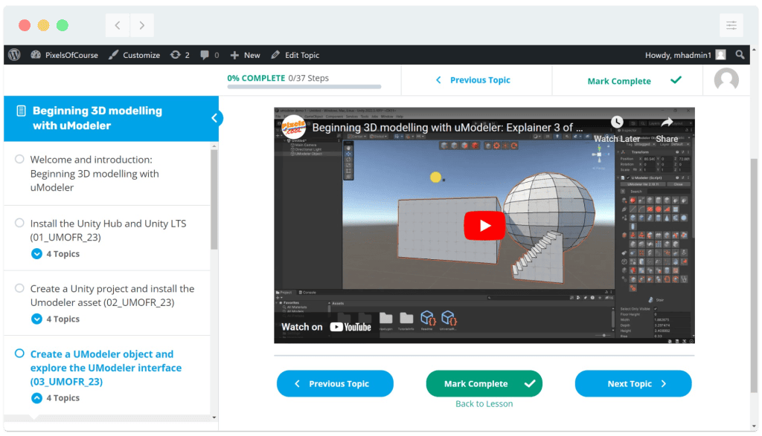Click the YouTube play button

coord(484,226)
